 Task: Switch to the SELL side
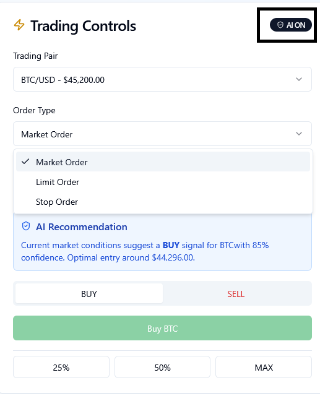(236, 293)
